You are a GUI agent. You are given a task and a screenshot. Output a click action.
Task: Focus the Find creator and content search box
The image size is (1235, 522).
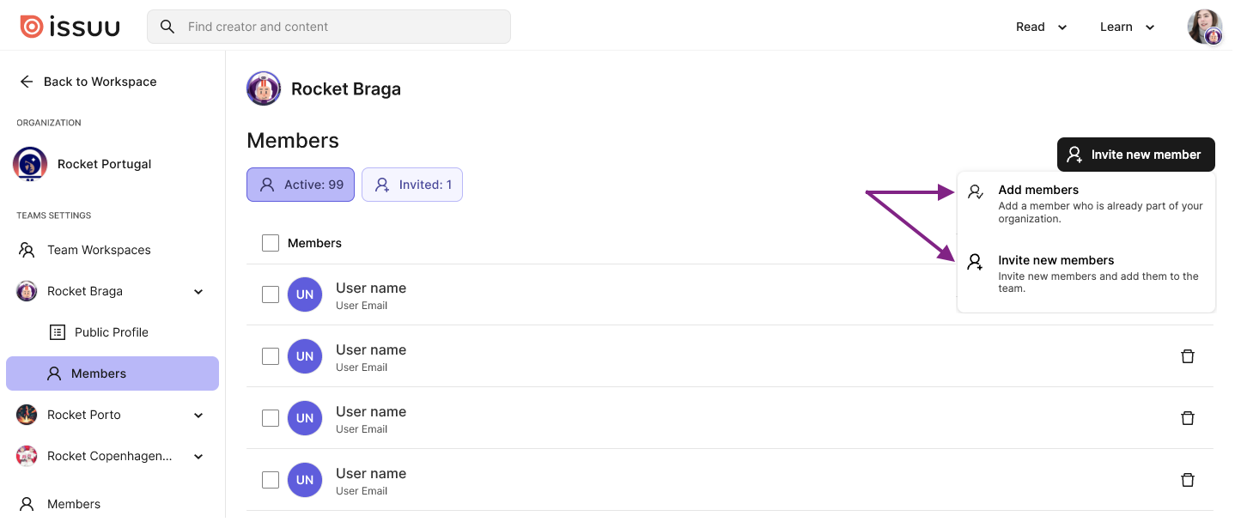coord(329,27)
